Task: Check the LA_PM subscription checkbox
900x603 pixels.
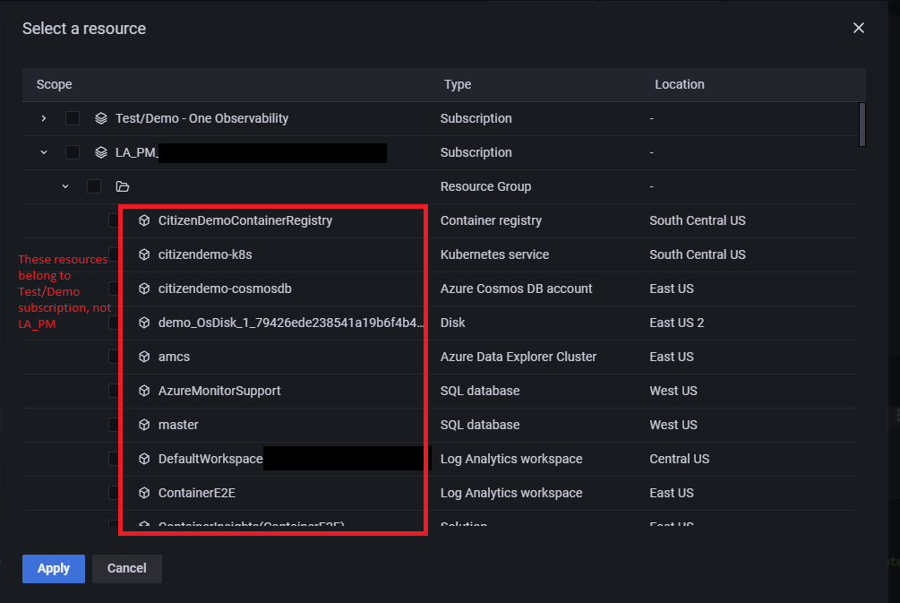Action: pyautogui.click(x=72, y=151)
